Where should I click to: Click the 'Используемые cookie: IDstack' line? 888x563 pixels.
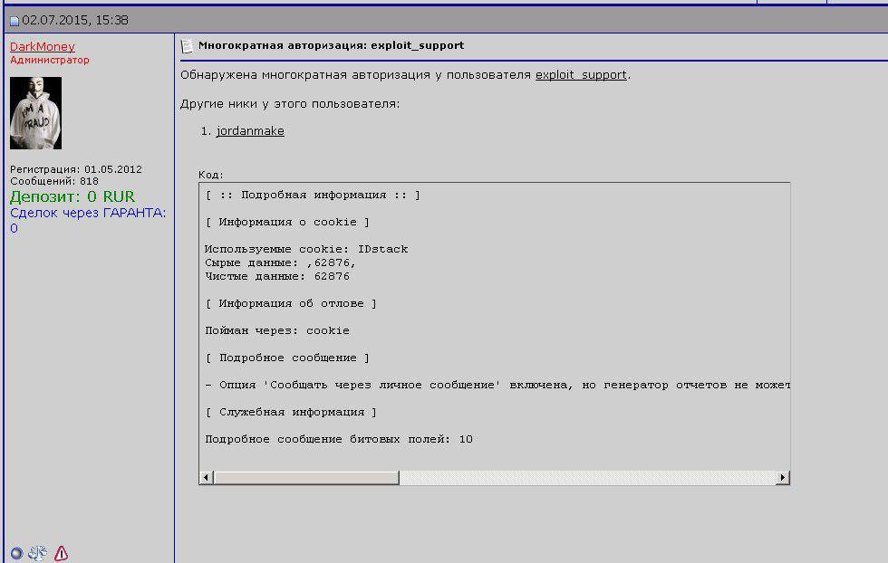click(x=306, y=249)
